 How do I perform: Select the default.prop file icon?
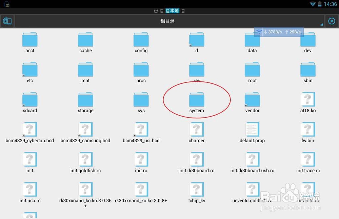point(252,130)
